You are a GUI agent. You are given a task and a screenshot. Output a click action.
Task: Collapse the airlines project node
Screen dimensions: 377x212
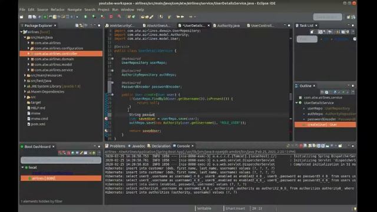coord(21,32)
